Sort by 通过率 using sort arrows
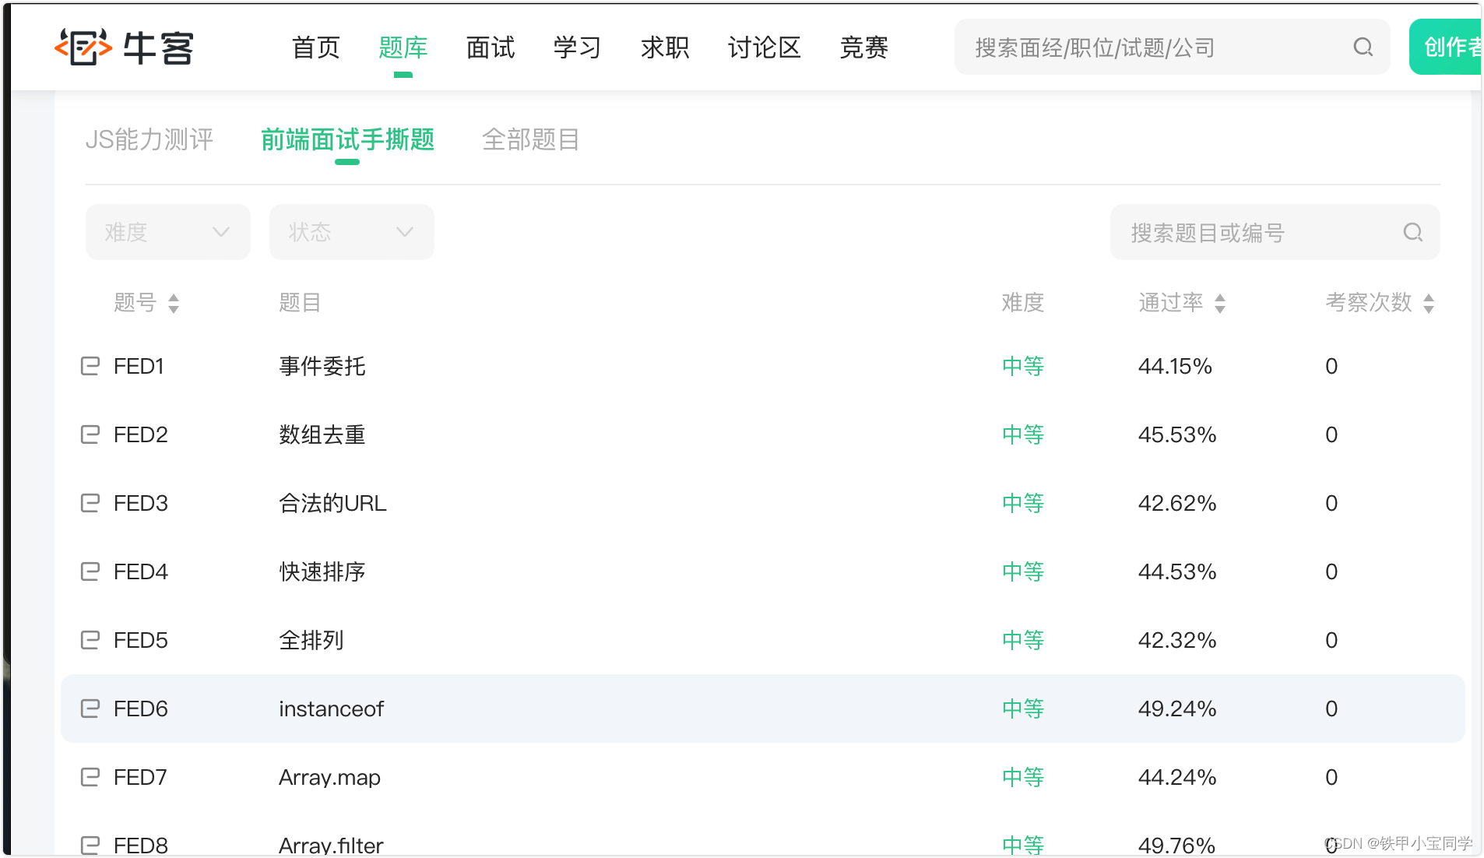The width and height of the screenshot is (1484, 858). coord(1220,303)
